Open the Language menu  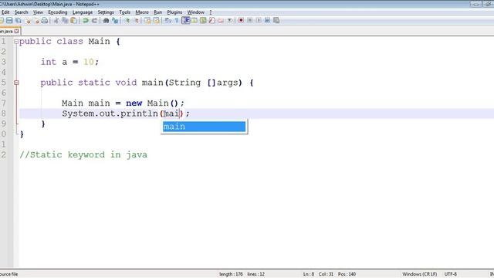(x=83, y=12)
